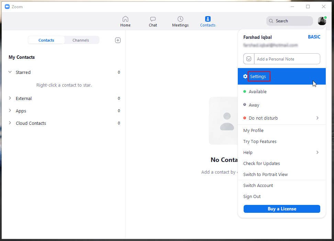Switch to the Chat tab
Image resolution: width=334 pixels, height=241 pixels.
point(153,22)
